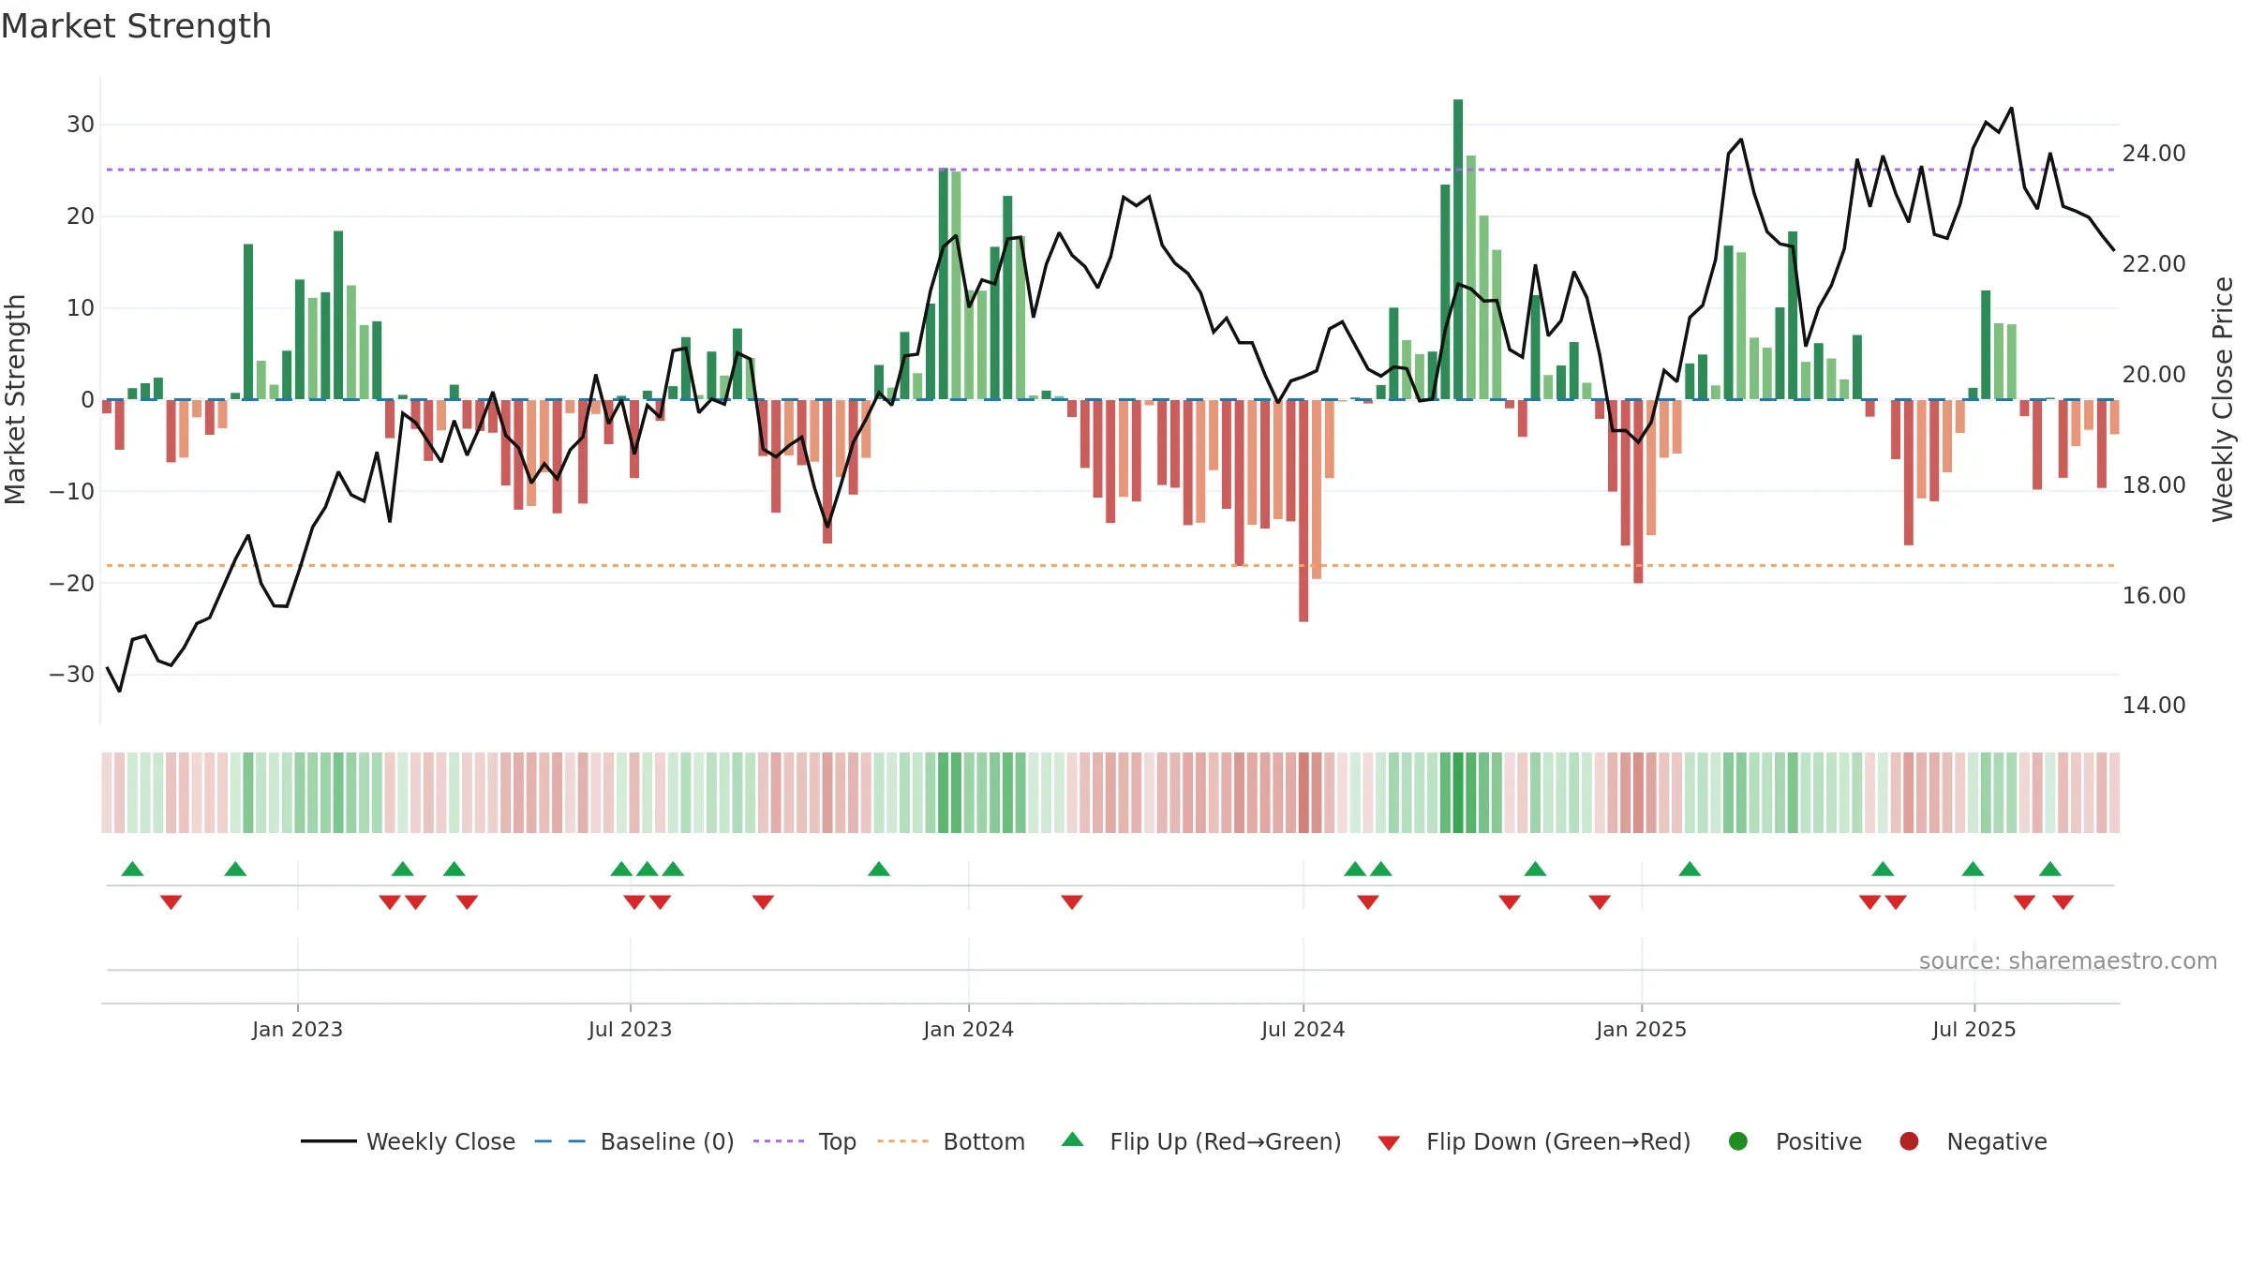The image size is (2249, 1265).
Task: Click the 30 strength axis label
Action: click(x=81, y=125)
